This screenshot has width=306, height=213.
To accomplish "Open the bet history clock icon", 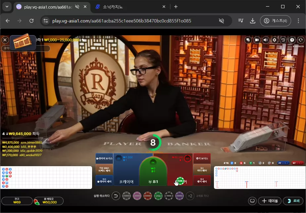I will pyautogui.click(x=283, y=40).
